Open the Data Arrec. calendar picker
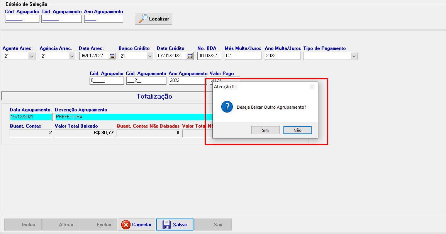This screenshot has height=234, width=446. point(112,56)
